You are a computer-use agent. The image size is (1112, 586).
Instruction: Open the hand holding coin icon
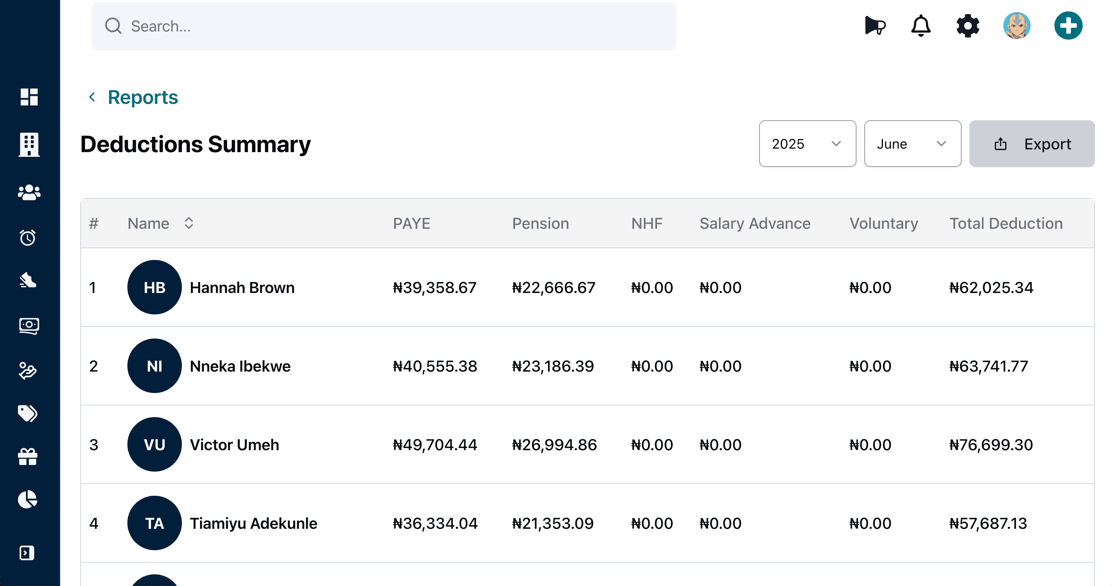[x=28, y=370]
